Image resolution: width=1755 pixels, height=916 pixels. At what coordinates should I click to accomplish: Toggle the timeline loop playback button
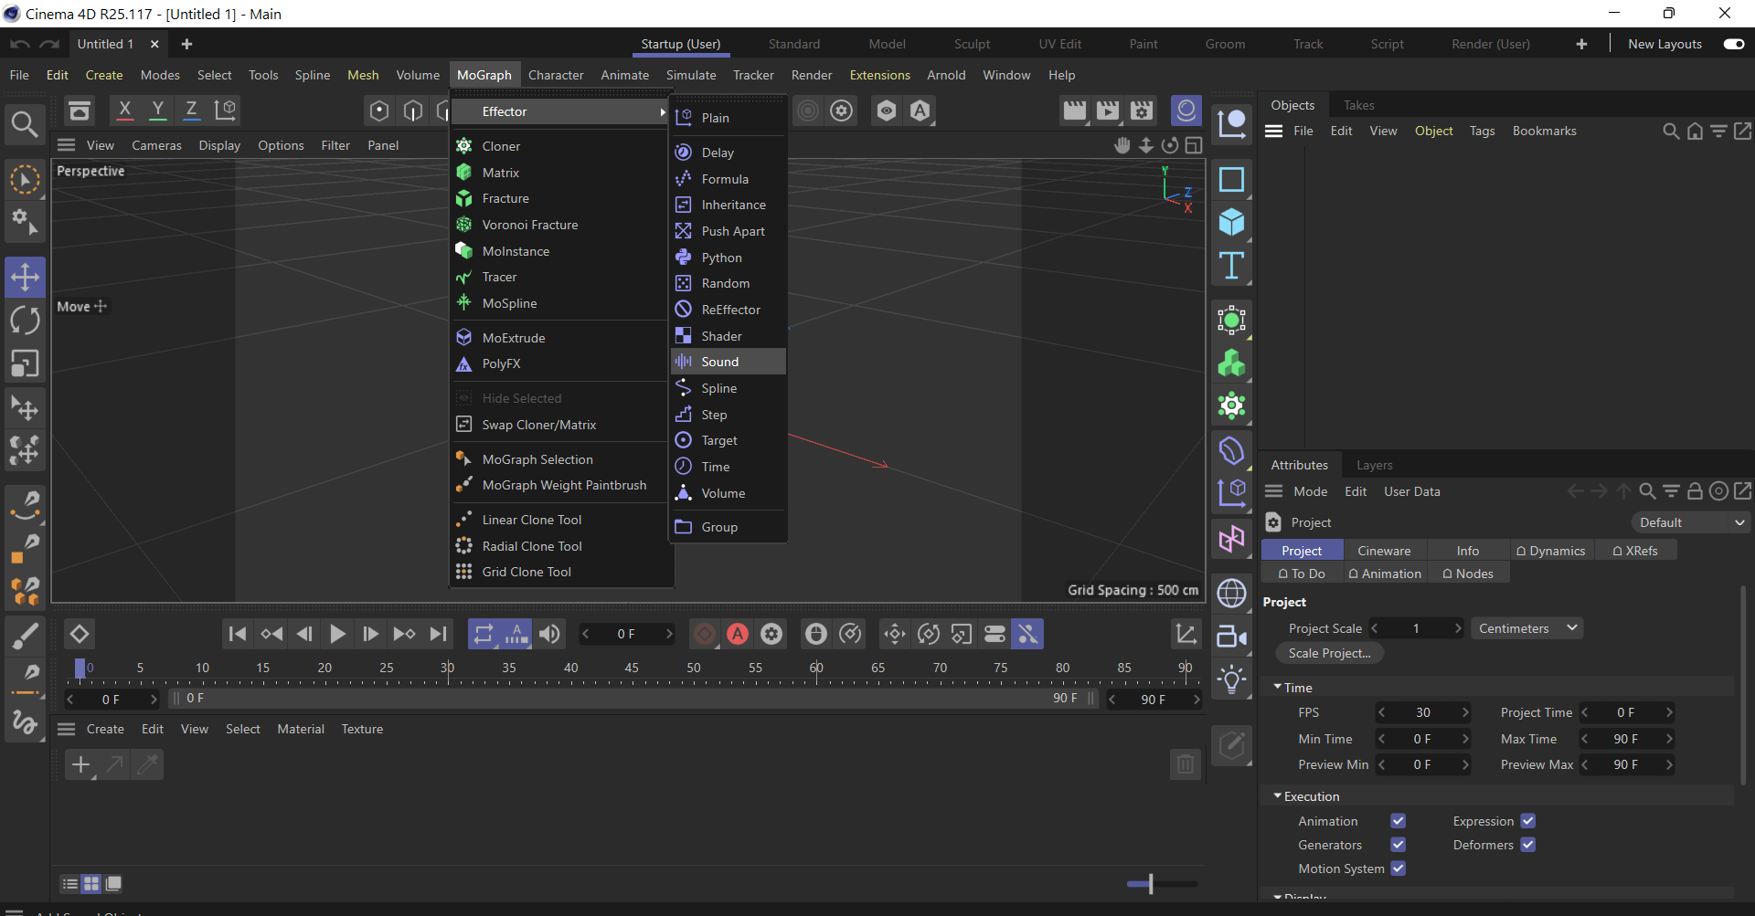tap(484, 634)
